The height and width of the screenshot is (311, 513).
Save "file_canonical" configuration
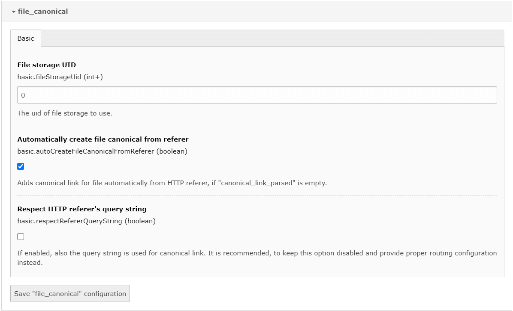click(x=70, y=293)
